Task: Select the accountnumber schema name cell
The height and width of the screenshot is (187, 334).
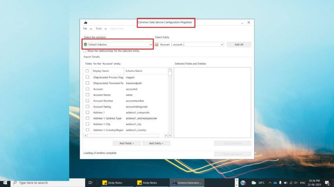Action: pyautogui.click(x=135, y=101)
